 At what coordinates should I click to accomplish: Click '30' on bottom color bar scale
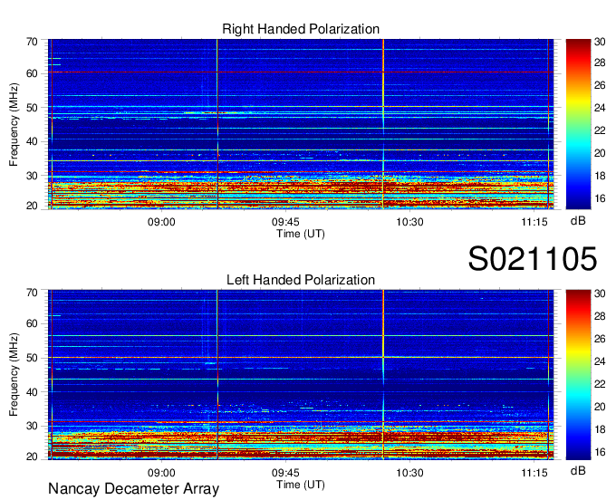[x=600, y=293]
